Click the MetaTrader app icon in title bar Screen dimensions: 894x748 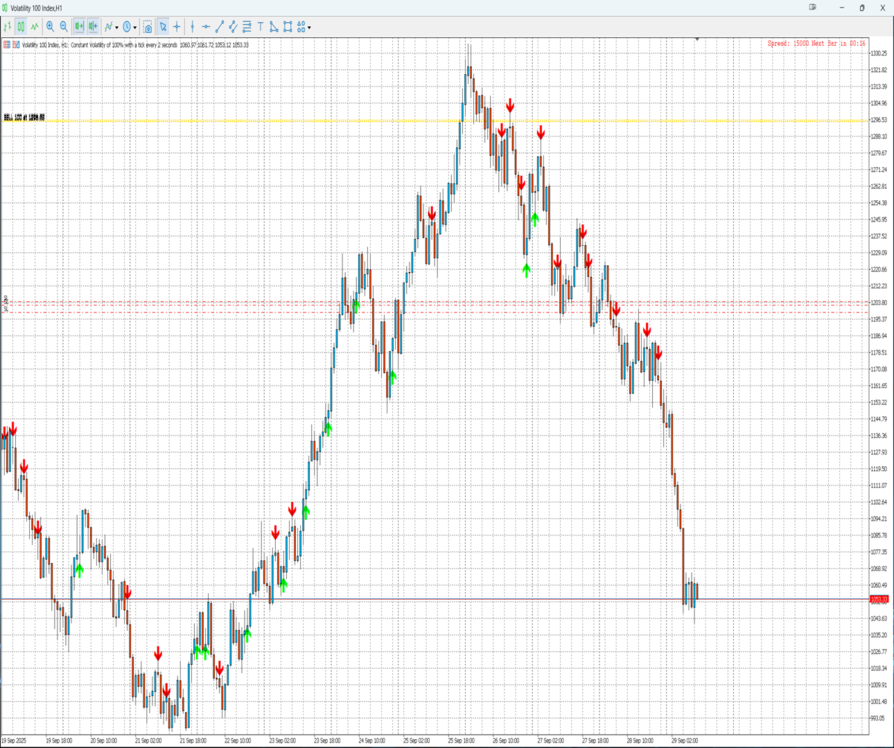pyautogui.click(x=6, y=8)
